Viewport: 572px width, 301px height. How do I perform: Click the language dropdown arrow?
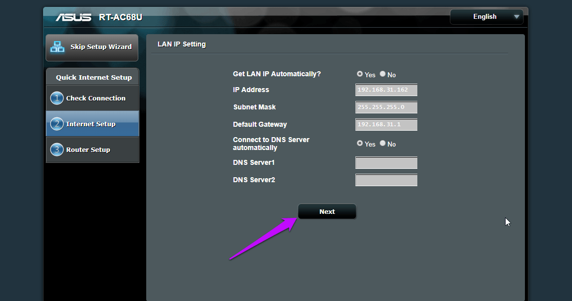click(x=516, y=17)
